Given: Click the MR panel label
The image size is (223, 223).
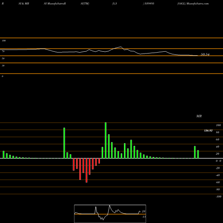Looking at the screenshot, I should pyautogui.click(x=199, y=116).
